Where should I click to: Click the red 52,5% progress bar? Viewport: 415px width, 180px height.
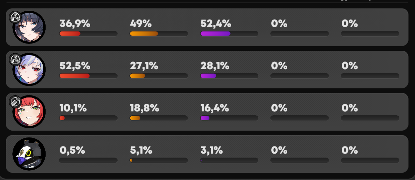88,76
